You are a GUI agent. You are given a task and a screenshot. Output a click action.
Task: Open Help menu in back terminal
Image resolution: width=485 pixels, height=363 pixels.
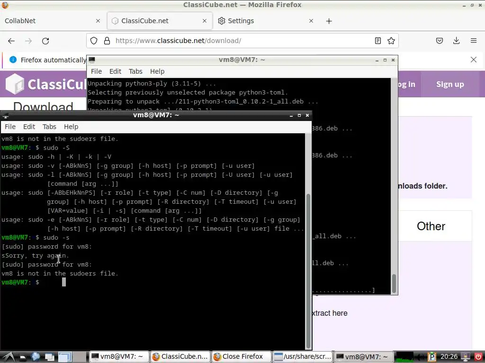(x=157, y=72)
